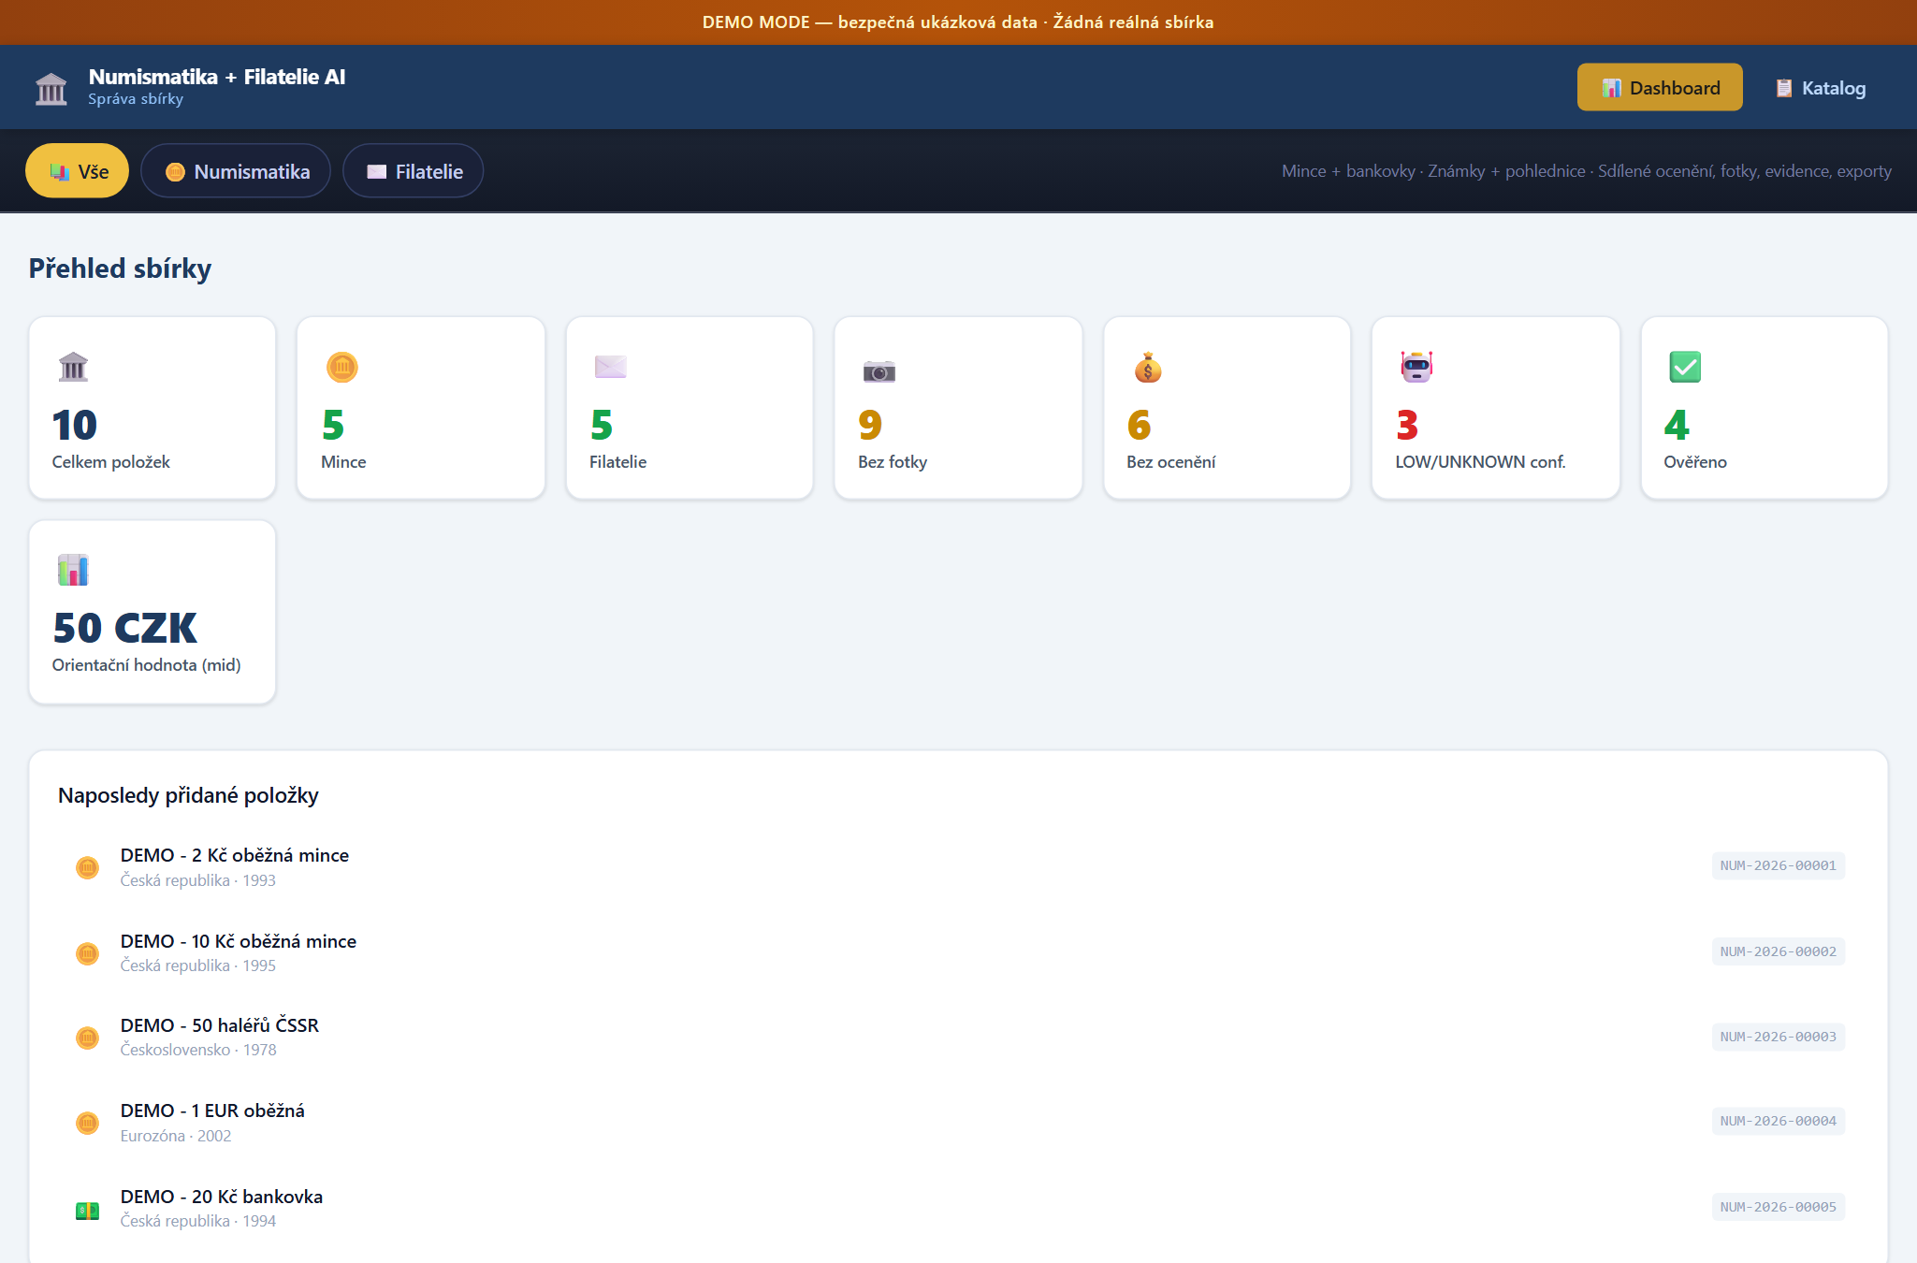
Task: Click the NUM-2026-00003 ID badge
Action: pos(1778,1037)
